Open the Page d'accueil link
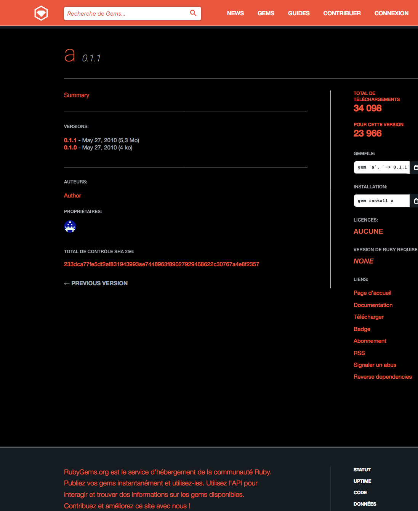 click(372, 293)
